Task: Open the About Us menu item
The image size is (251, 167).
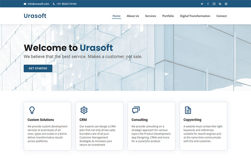Action: 133,16
